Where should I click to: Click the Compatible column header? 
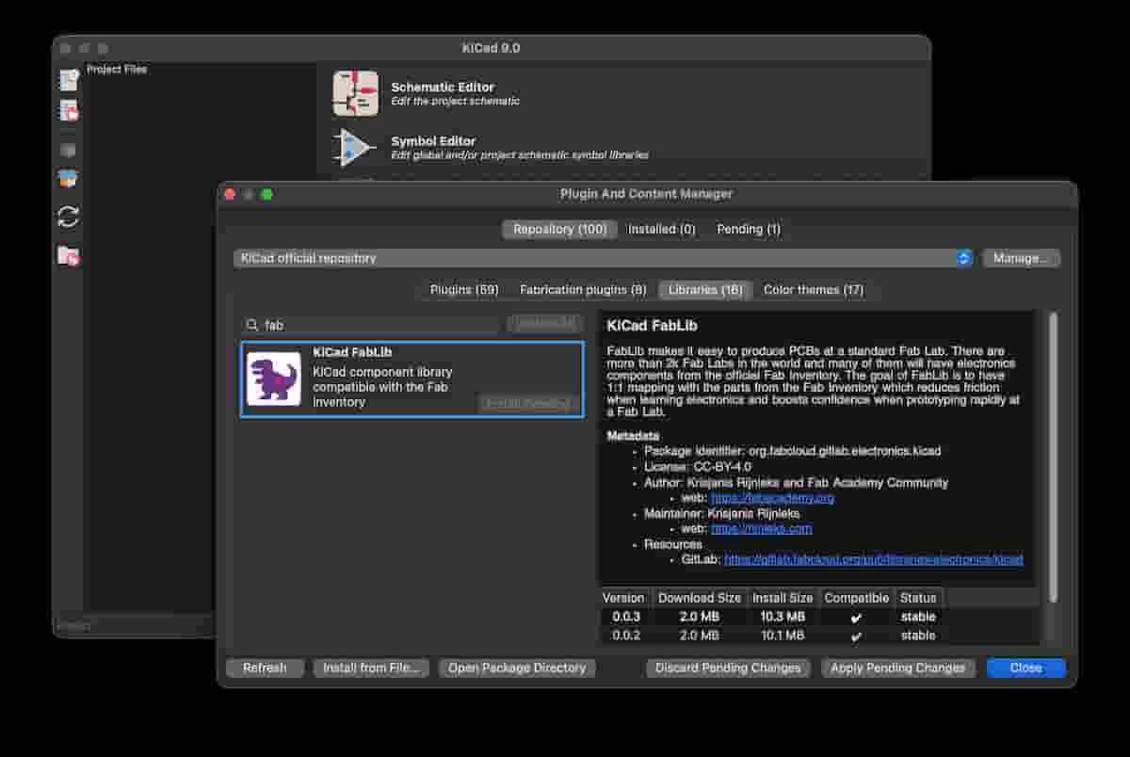[x=856, y=598]
